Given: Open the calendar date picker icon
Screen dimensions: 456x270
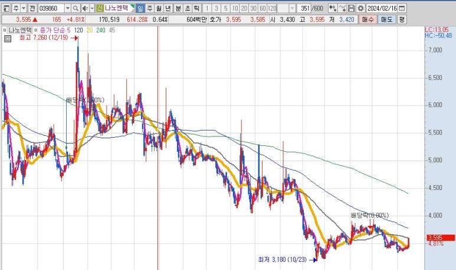Looking at the screenshot, I should click(x=402, y=8).
